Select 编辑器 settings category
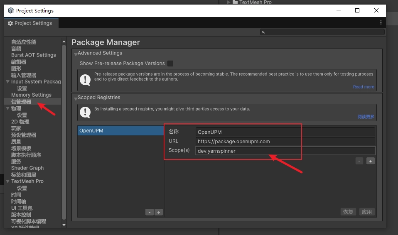Screen dimensions: 398x235 coord(19,62)
